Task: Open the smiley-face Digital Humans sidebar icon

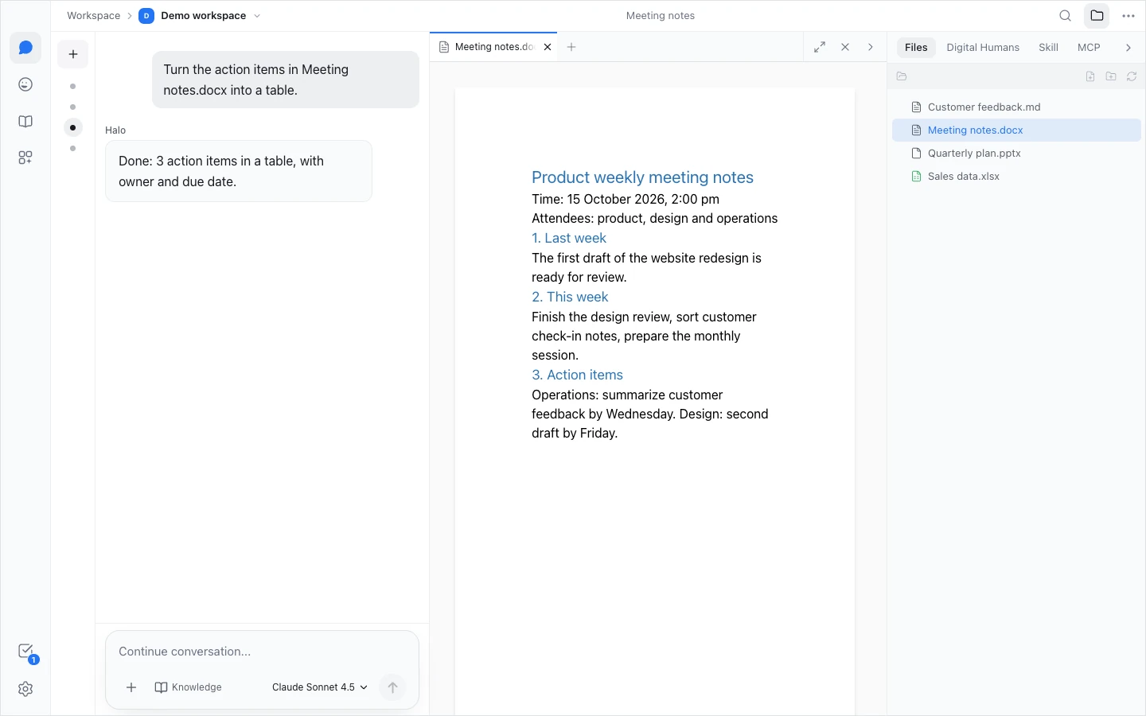Action: coord(25,84)
